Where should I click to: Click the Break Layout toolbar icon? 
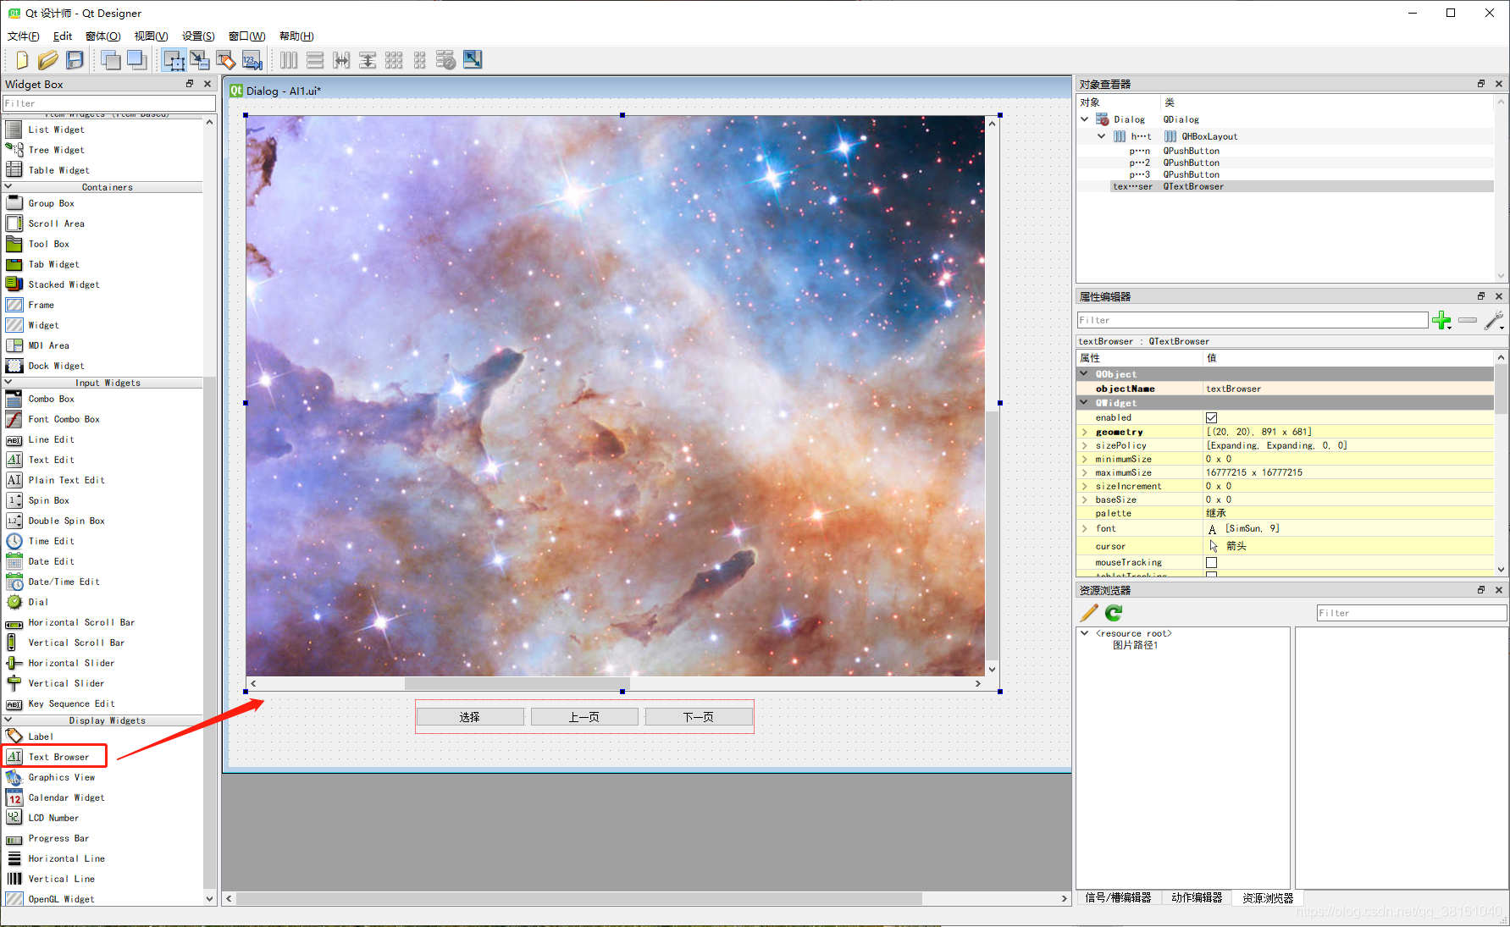pos(446,60)
